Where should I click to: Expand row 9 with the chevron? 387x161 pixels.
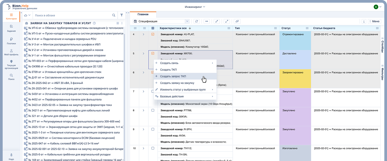(x=143, y=129)
